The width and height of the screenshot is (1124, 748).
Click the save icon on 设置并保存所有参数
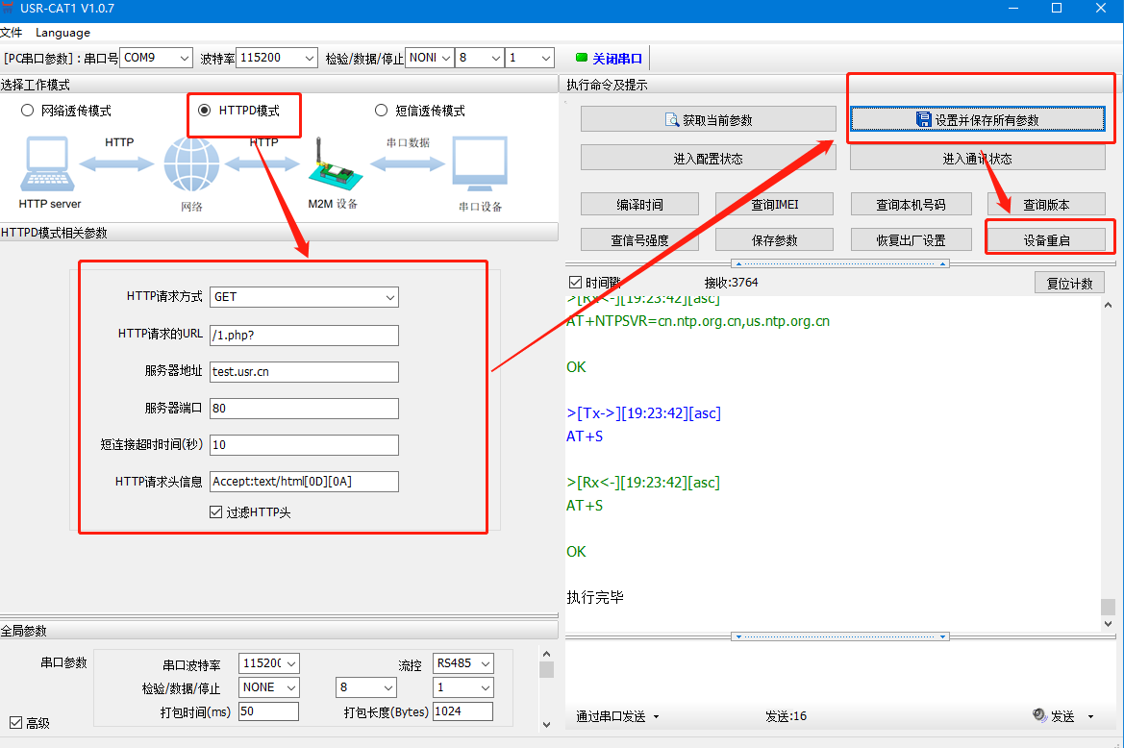pos(924,120)
